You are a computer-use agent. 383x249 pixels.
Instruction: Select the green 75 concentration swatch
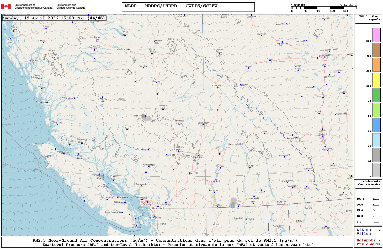pyautogui.click(x=376, y=95)
